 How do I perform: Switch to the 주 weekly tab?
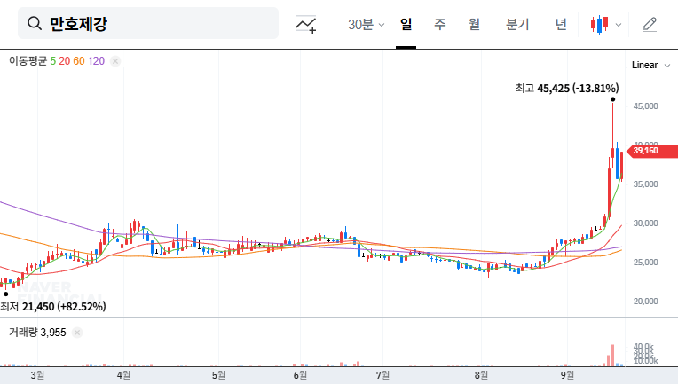click(440, 24)
